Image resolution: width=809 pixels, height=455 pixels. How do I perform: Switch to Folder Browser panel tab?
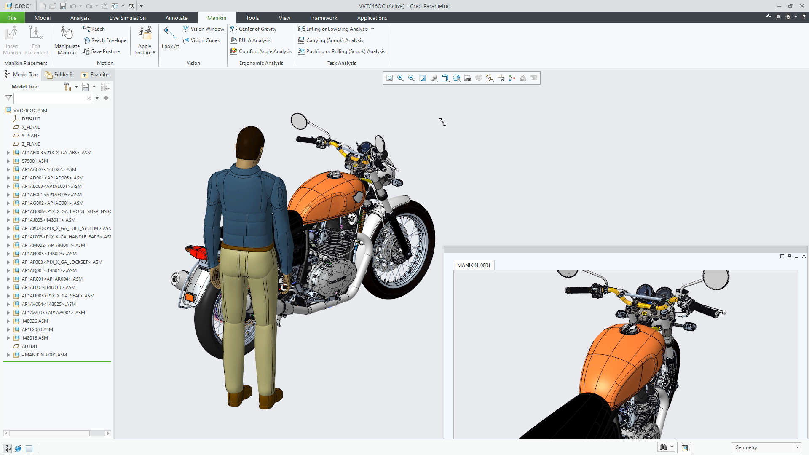[x=59, y=75]
